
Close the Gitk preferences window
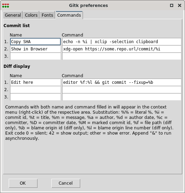pyautogui.click(x=179, y=6)
